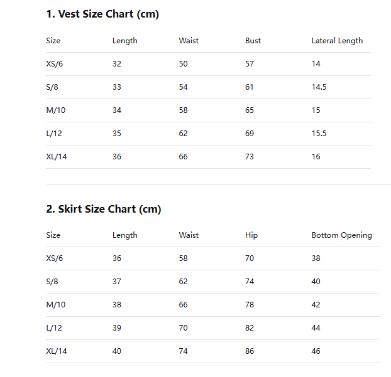Select the skirt S/8 size cell
This screenshot has width=391, height=377.
[x=52, y=282]
